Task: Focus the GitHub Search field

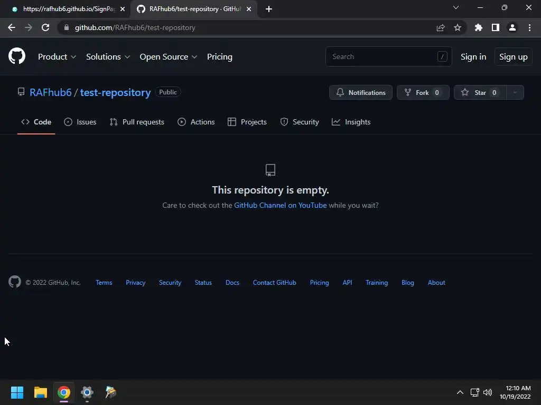Action: pos(388,56)
